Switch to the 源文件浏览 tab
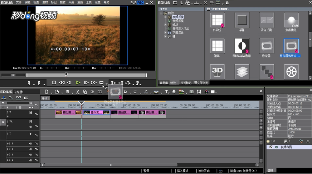The image size is (312, 174). (201, 83)
